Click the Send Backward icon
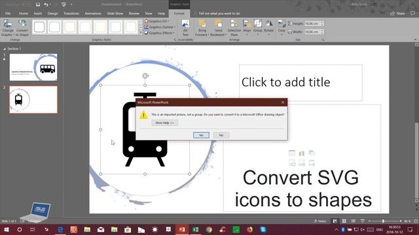This screenshot has width=419, height=235. coord(218,27)
